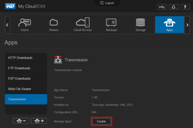The width and height of the screenshot is (193, 128).
Task: Select HTTP Downloads in the apps list
Action: click(26, 58)
